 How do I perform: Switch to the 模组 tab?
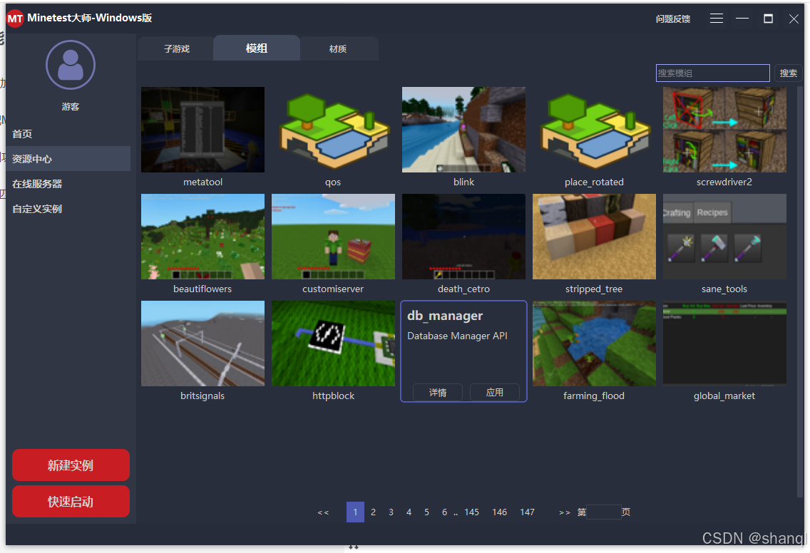pyautogui.click(x=256, y=48)
